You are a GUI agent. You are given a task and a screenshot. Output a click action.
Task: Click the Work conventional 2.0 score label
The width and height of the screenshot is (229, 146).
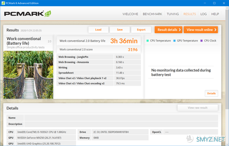pyautogui.click(x=76, y=50)
